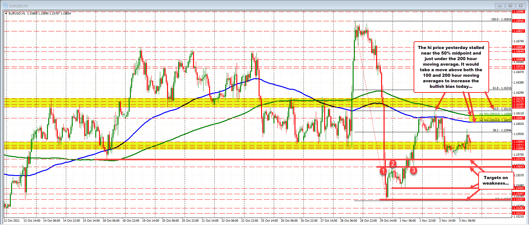This screenshot has width=529, height=225.
Task: Click the 1.16290 price scale value
Action: tap(519, 93)
